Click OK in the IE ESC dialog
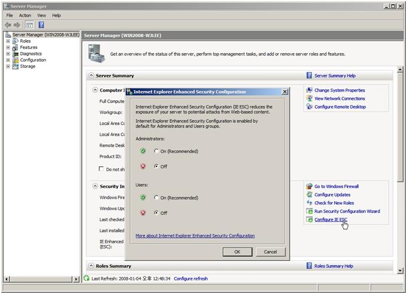 point(237,251)
